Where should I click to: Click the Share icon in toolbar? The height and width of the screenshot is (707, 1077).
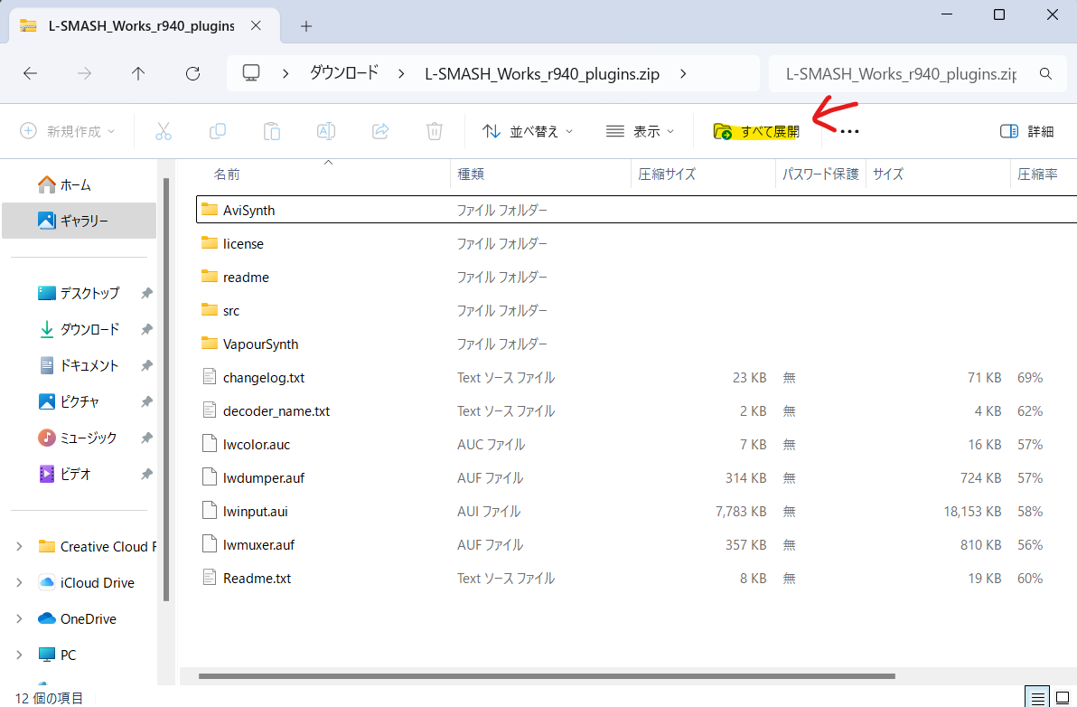click(x=380, y=130)
